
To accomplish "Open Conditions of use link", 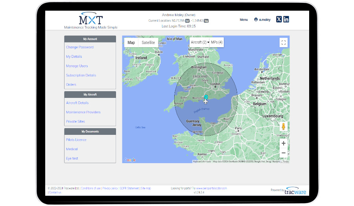I will [91, 188].
